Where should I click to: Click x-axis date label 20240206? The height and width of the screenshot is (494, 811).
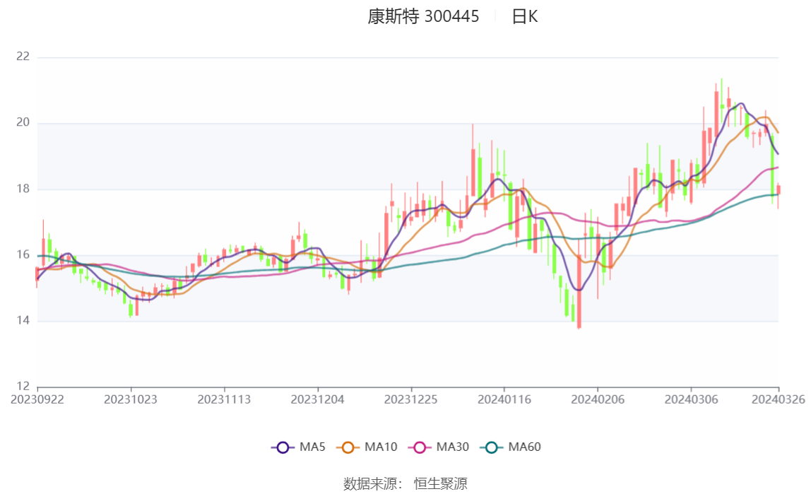[x=598, y=399]
